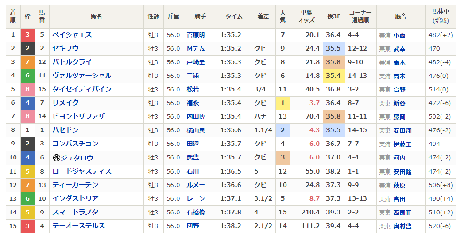Open jockey 武豊 profile
The width and height of the screenshot is (464, 243).
click(x=193, y=158)
